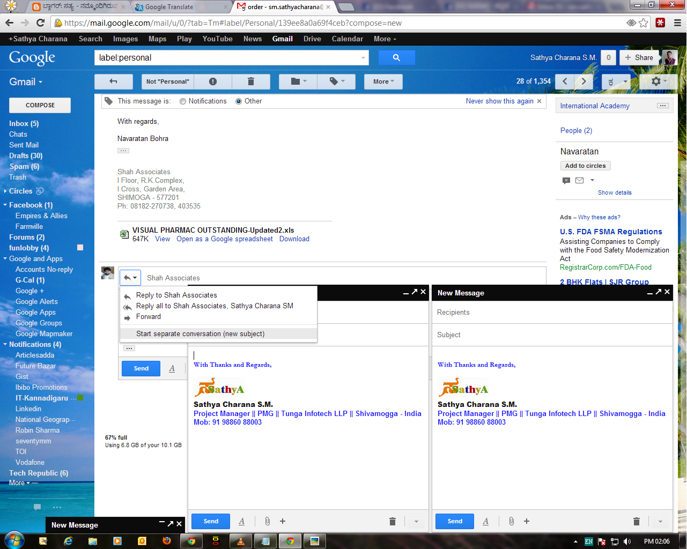
Task: Open insert plus menu in middle compose
Action: pos(283,521)
